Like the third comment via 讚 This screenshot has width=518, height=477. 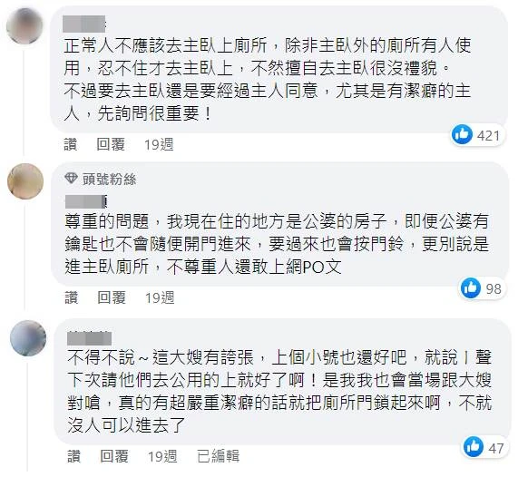click(74, 456)
